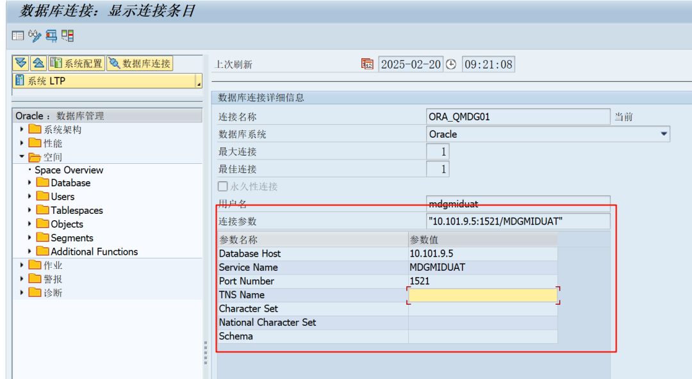Click the Users folder icon
Screen dimensions: 692x379
coord(43,196)
